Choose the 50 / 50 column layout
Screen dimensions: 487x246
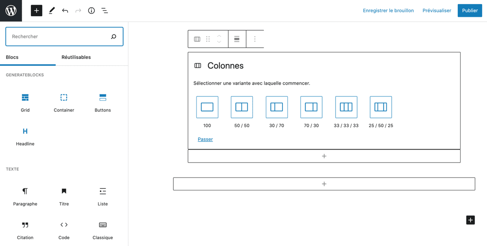coord(242,107)
